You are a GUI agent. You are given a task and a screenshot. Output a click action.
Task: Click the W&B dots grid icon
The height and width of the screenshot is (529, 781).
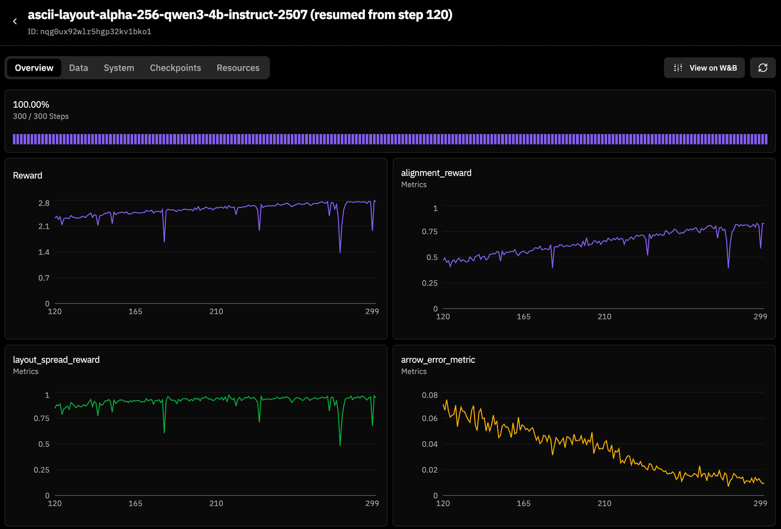[x=678, y=68]
